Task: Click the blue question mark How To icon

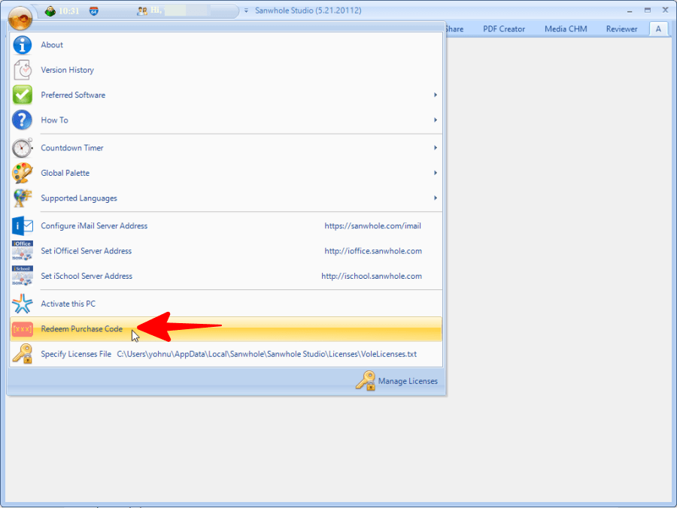Action: (x=22, y=120)
